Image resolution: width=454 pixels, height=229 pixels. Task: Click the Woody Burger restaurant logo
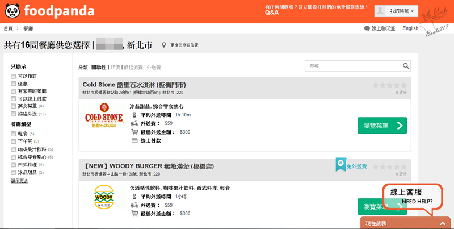(104, 198)
